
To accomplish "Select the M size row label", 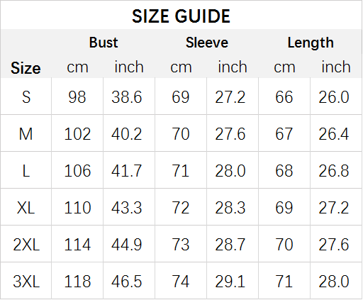I will point(26,134).
